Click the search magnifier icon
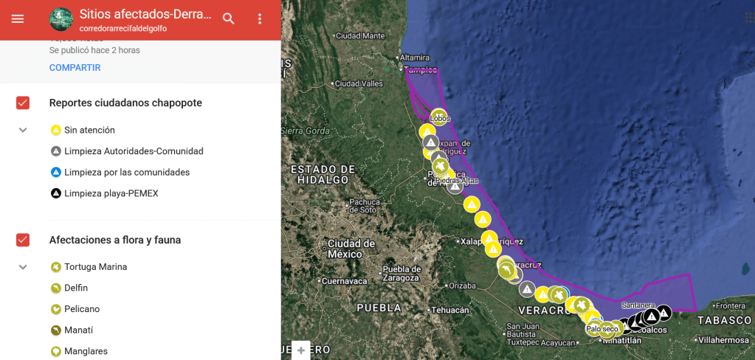Screen dimensions: 755x360 click(229, 19)
